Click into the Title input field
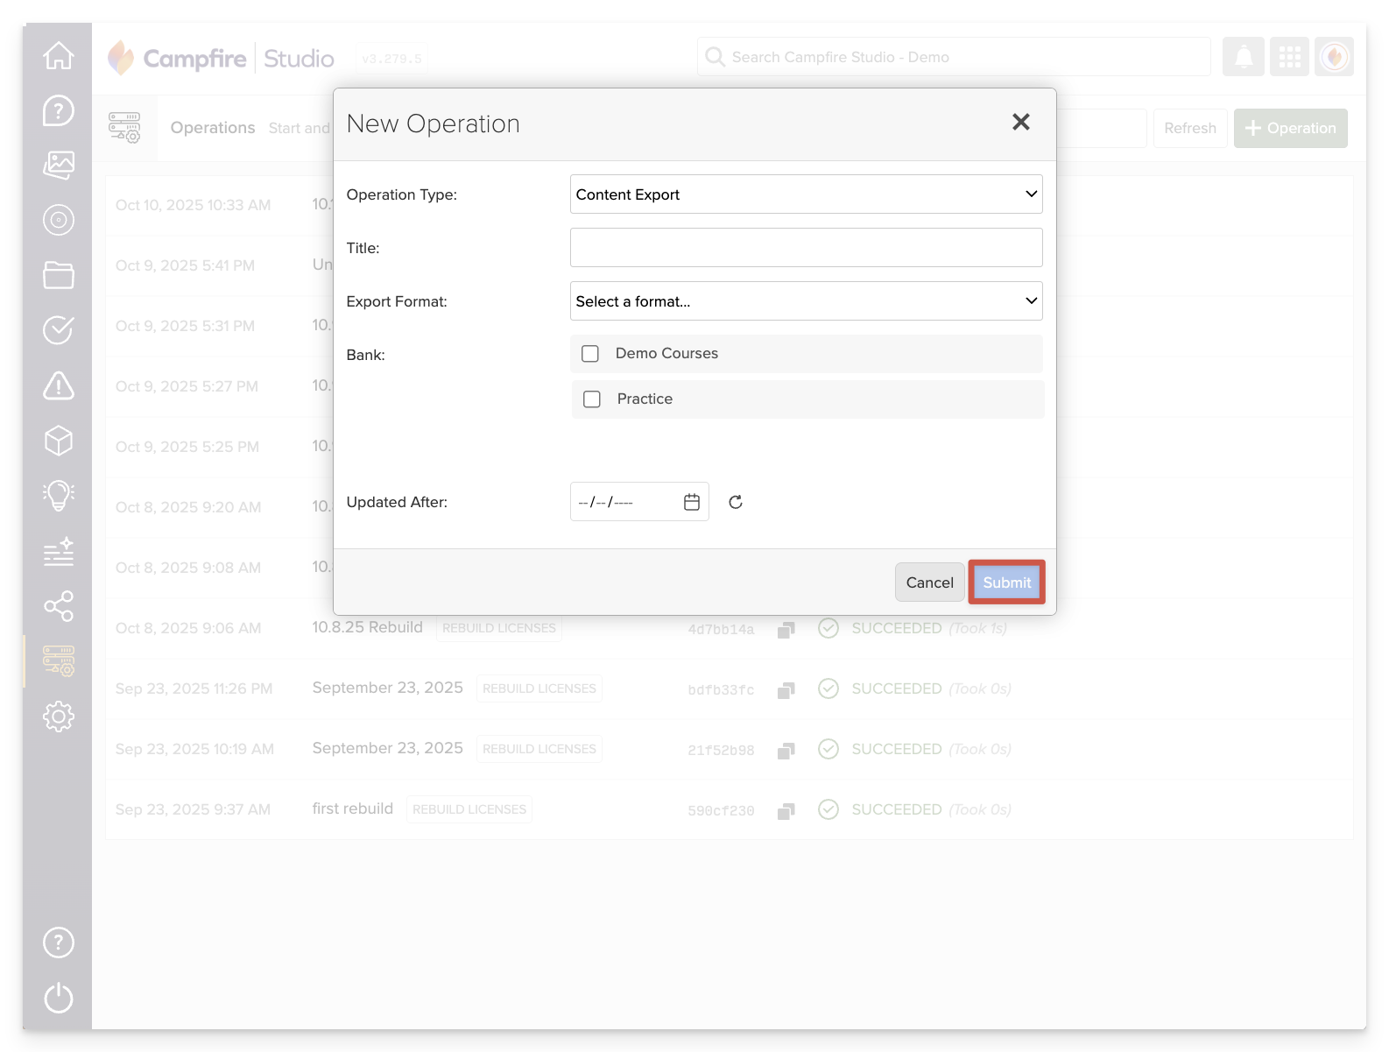Image resolution: width=1389 pixels, height=1052 pixels. (x=806, y=248)
